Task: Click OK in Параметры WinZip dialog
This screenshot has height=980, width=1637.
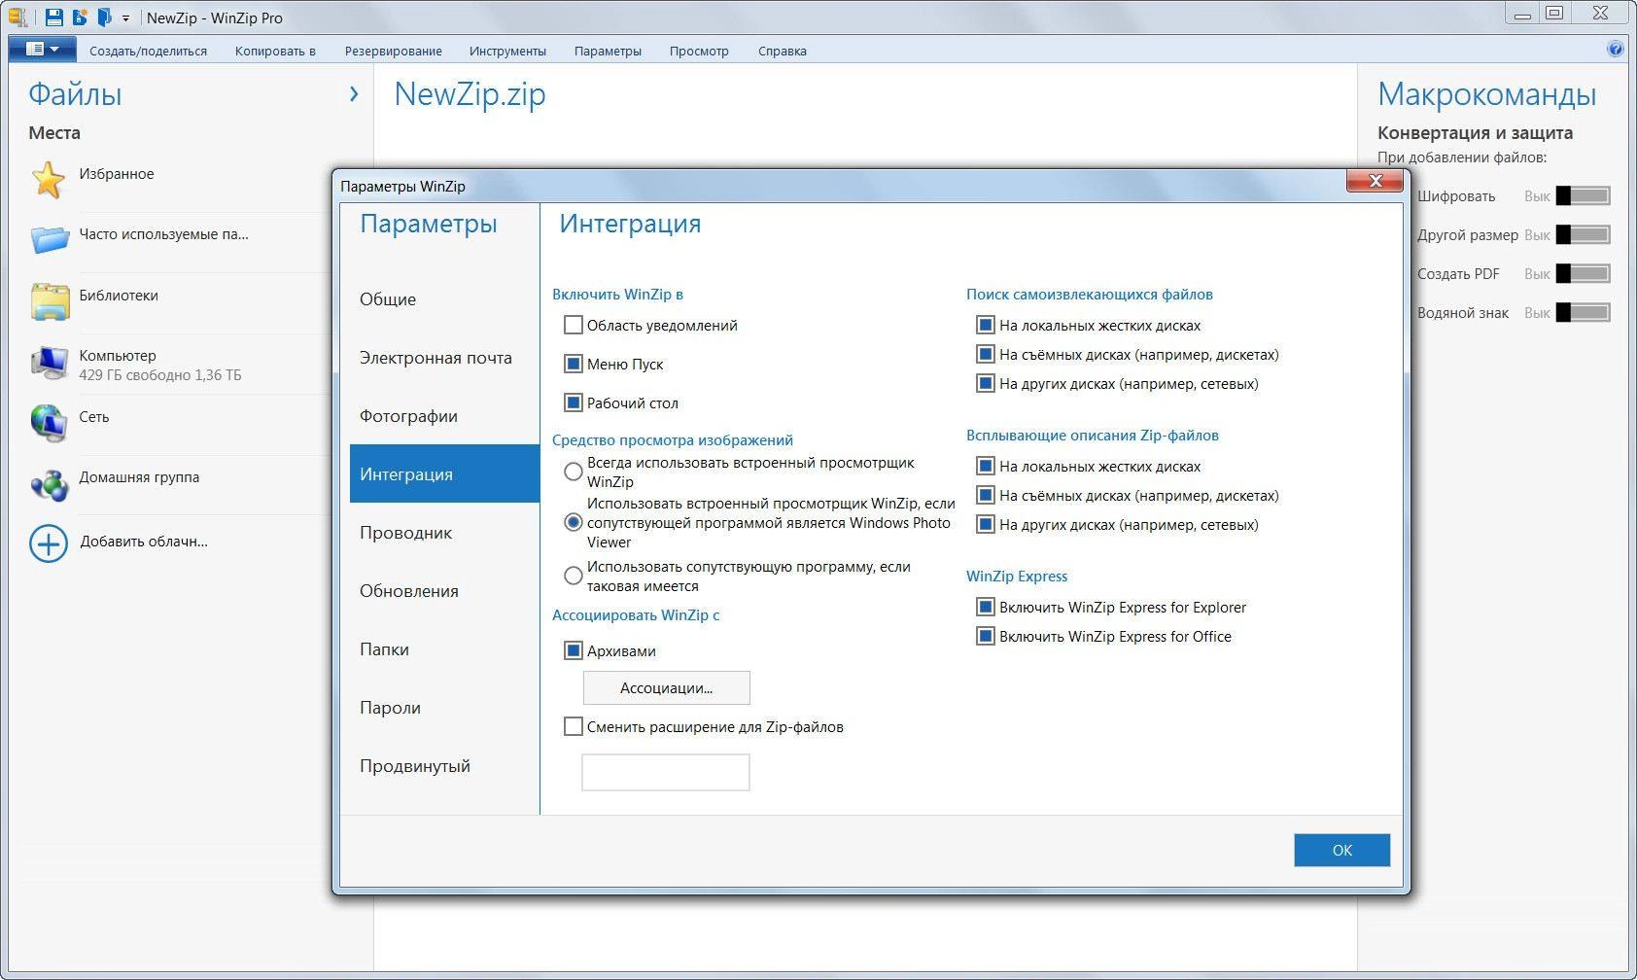Action: (x=1341, y=850)
